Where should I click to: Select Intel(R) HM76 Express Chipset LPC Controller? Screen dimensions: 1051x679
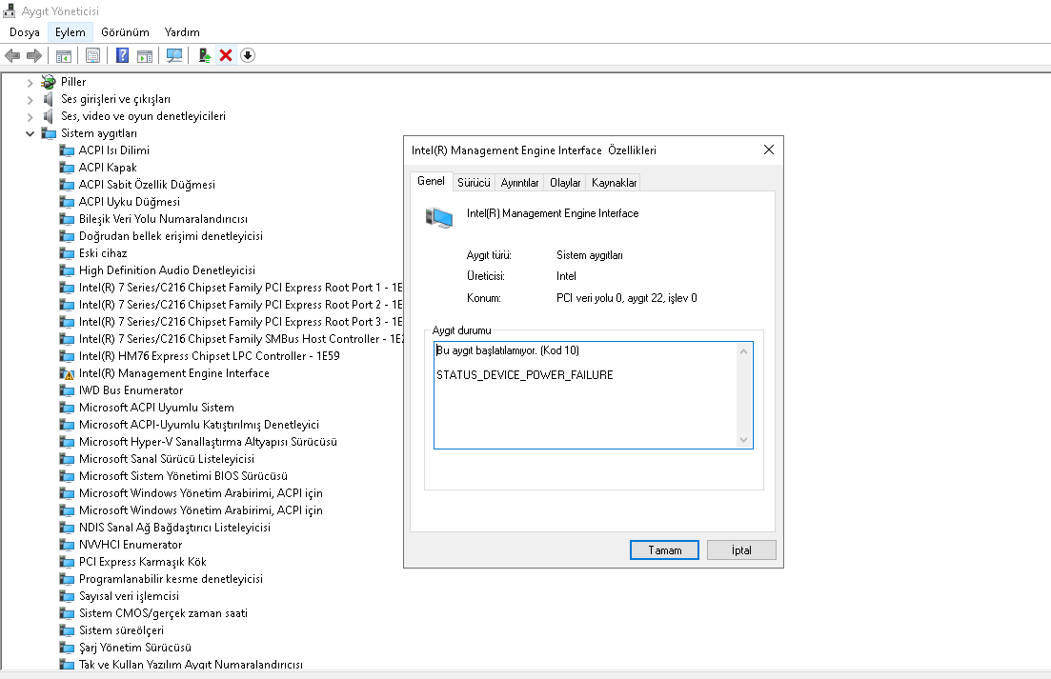click(x=209, y=356)
